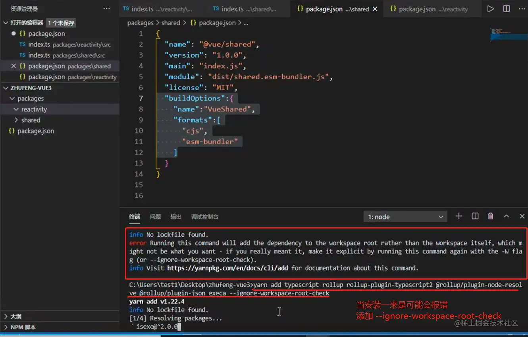This screenshot has height=337, width=528.
Task: Click 'package.json' in the breadcrumb
Action: coord(217,23)
